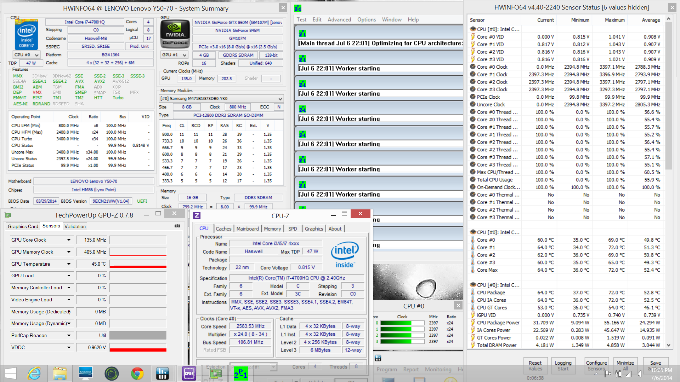Click the NVIDIA GeForce logo in System Summary

click(175, 34)
